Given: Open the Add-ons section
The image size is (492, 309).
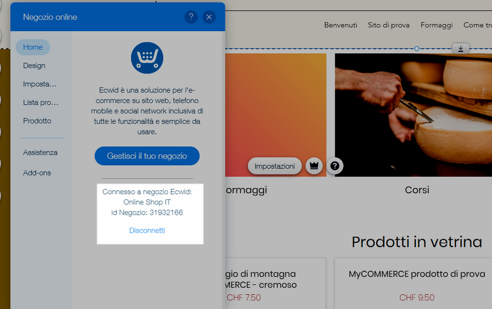Looking at the screenshot, I should pos(37,173).
